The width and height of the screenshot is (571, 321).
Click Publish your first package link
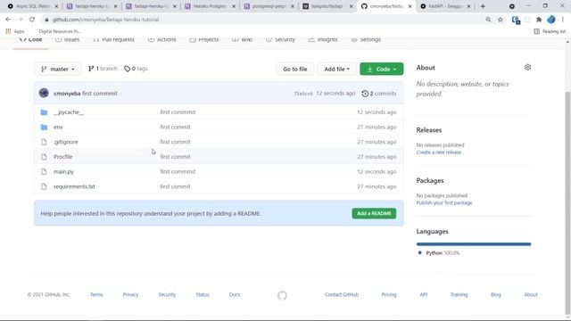point(444,202)
